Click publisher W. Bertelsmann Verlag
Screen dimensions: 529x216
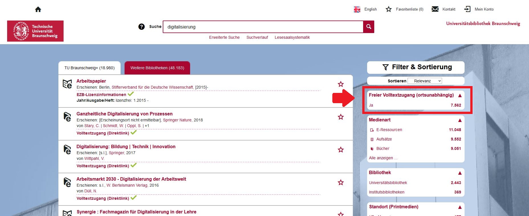127,185
